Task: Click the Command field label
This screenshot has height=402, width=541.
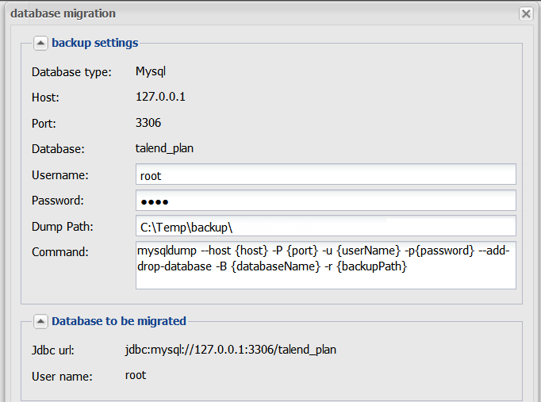Action: coord(59,252)
